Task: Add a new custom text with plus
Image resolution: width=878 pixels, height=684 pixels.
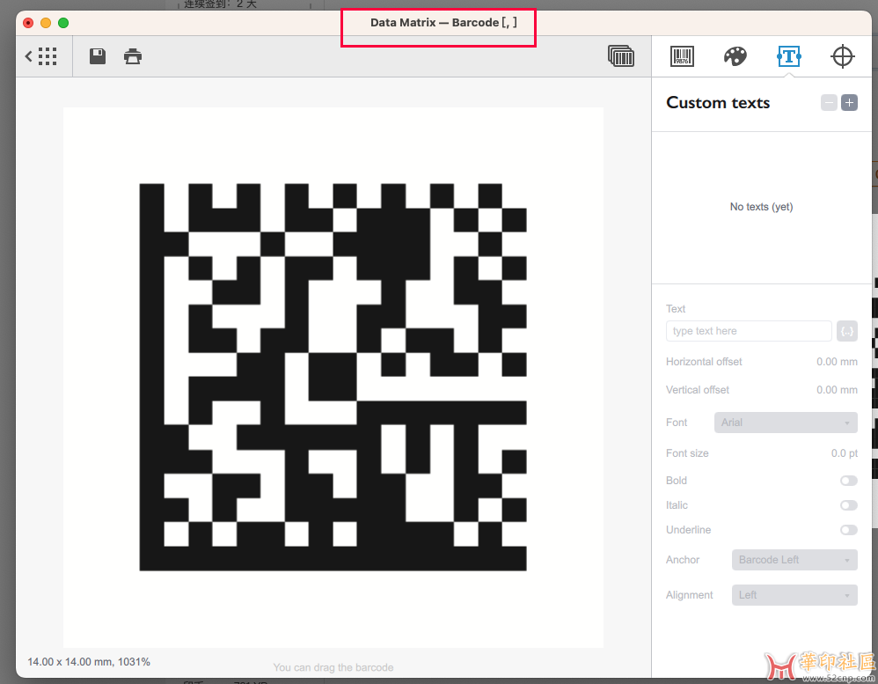Action: click(x=850, y=102)
